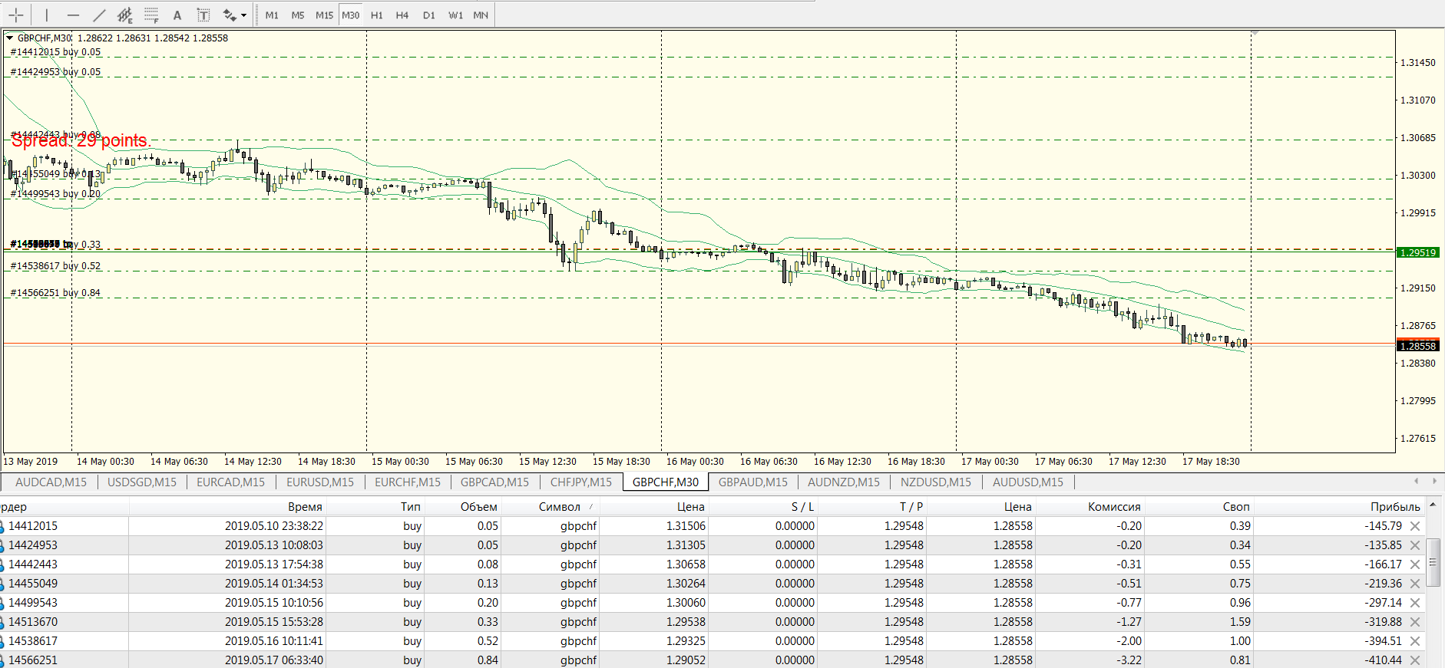Image resolution: width=1445 pixels, height=668 pixels.
Task: Switch chart to M1 timeframe
Action: (x=272, y=15)
